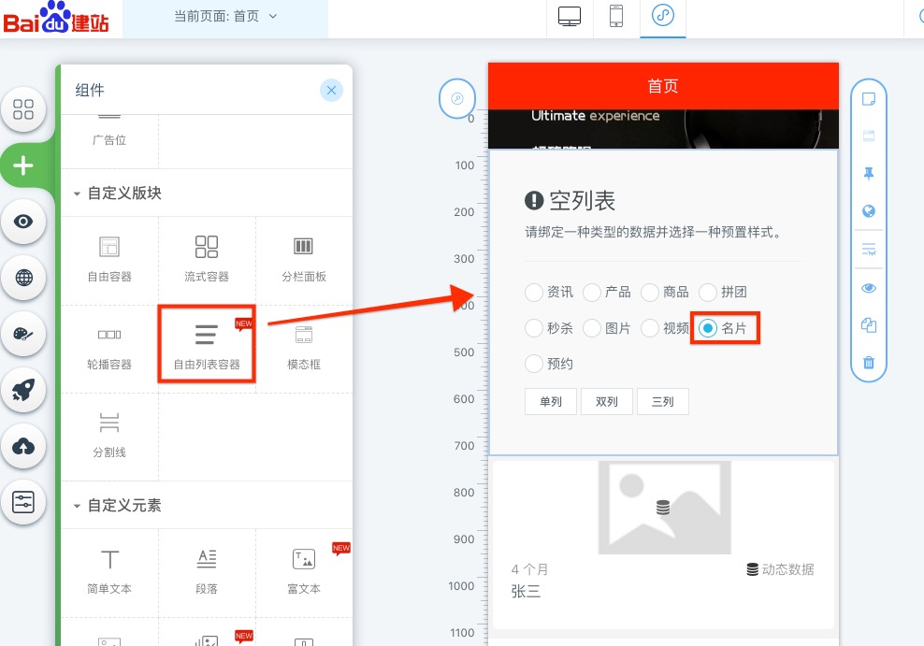Open the globe site settings icon
Image resolution: width=924 pixels, height=646 pixels.
tap(23, 278)
